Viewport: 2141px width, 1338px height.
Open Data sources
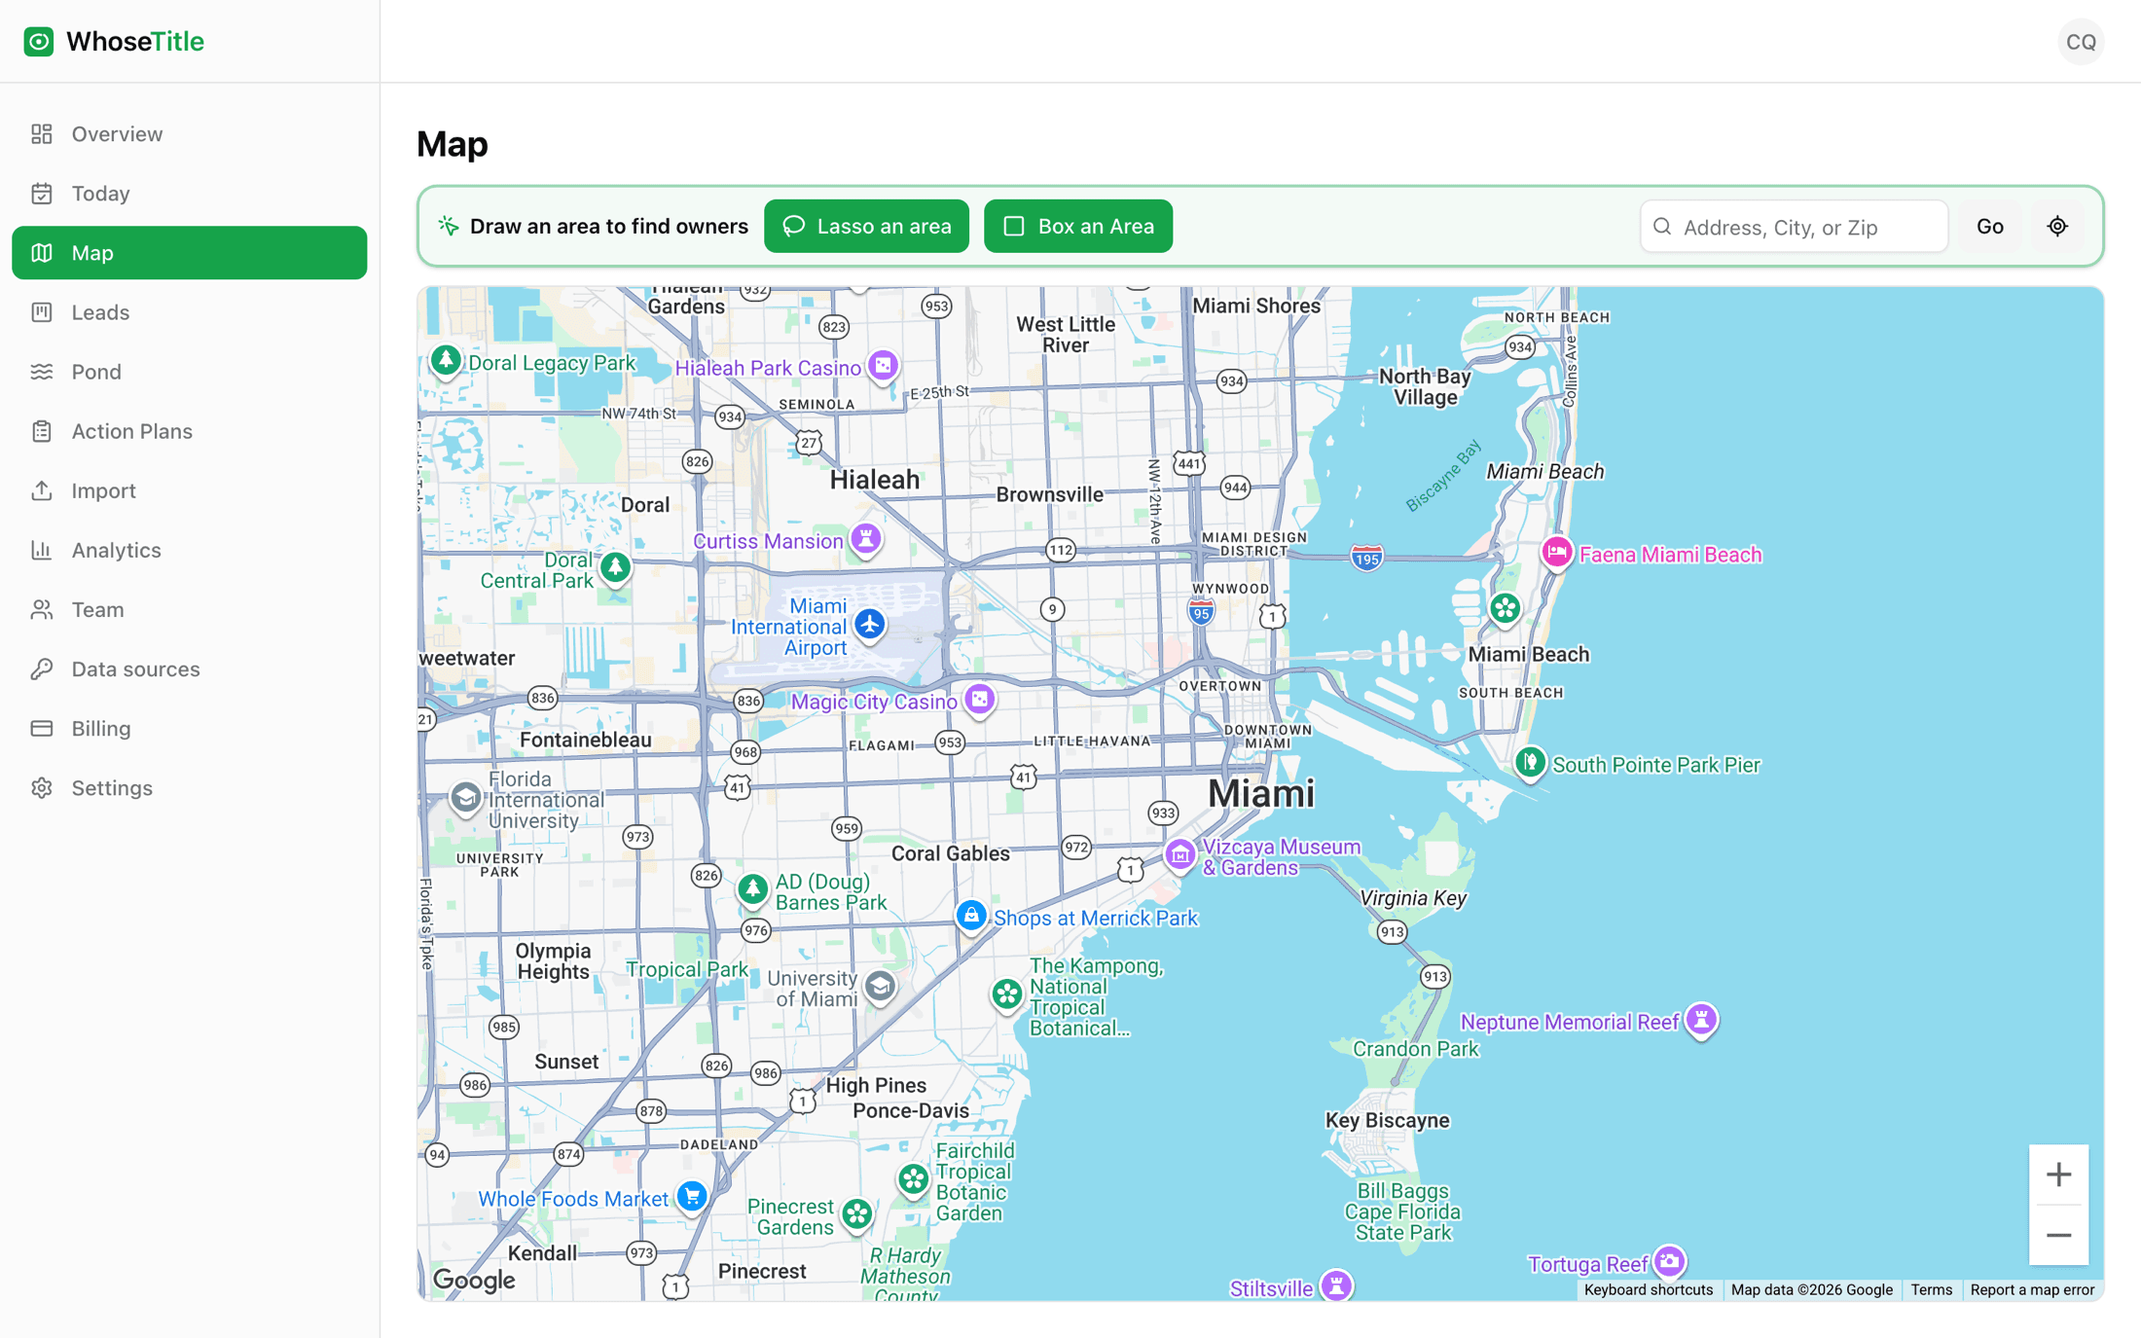pos(190,669)
